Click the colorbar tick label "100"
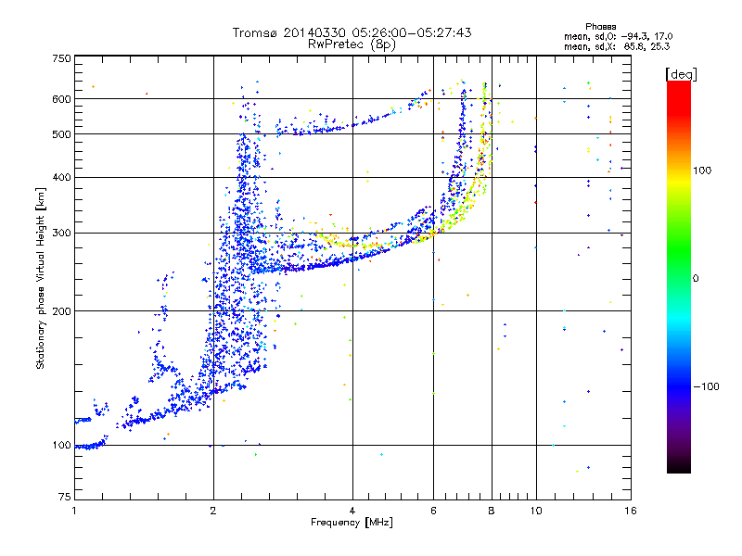 pyautogui.click(x=702, y=171)
